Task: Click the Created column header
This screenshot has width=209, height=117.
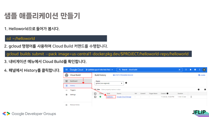Action: 163,94
